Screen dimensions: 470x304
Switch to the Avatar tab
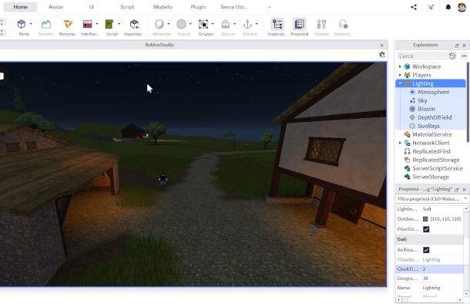[56, 7]
